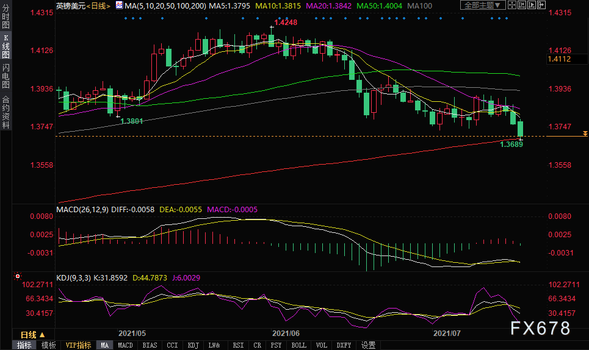Click the D:44.7873 value
This screenshot has height=350, width=589.
tap(150, 277)
